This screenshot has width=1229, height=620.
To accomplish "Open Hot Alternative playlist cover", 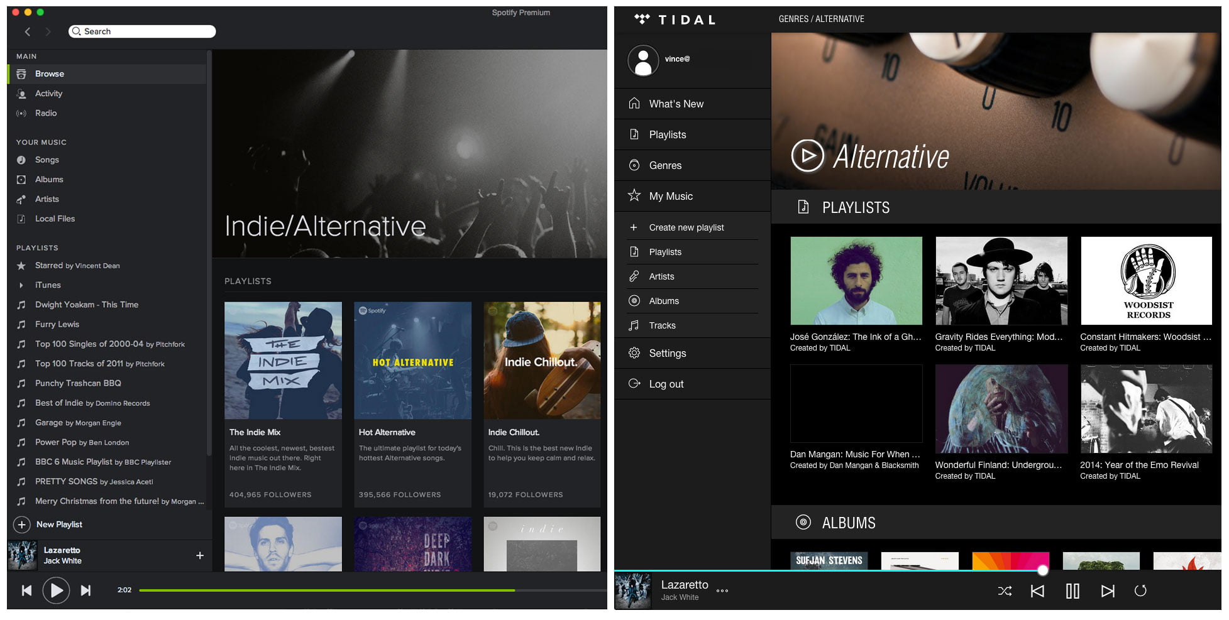I will coord(412,361).
